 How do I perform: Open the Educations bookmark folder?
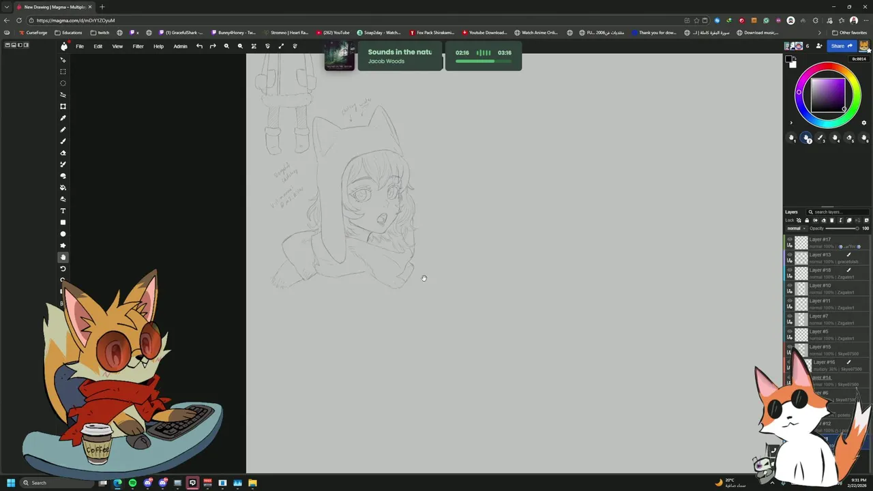68,33
